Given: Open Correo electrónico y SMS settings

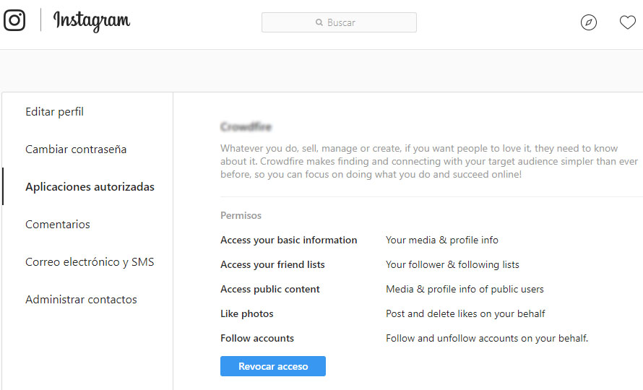Looking at the screenshot, I should pos(90,262).
